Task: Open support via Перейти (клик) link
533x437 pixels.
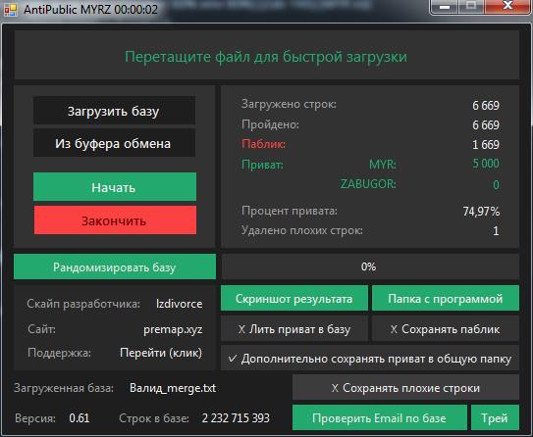Action: coord(161,353)
